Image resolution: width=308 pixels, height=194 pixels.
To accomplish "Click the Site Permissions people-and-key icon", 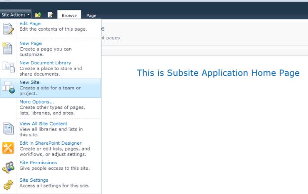I will pos(8,168).
